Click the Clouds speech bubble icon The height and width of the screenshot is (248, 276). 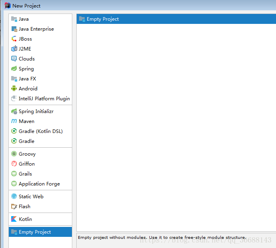pyautogui.click(x=14, y=59)
